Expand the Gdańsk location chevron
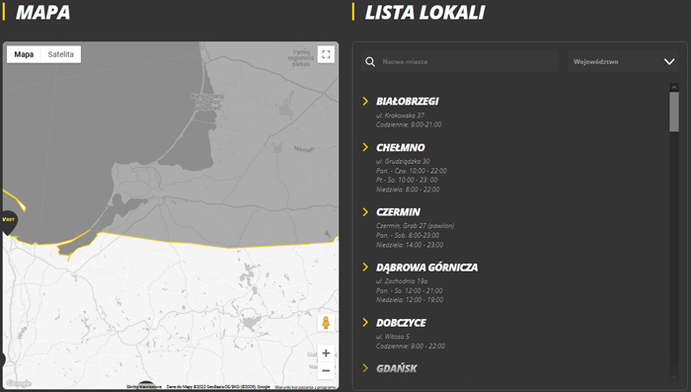The image size is (691, 392). pos(365,367)
